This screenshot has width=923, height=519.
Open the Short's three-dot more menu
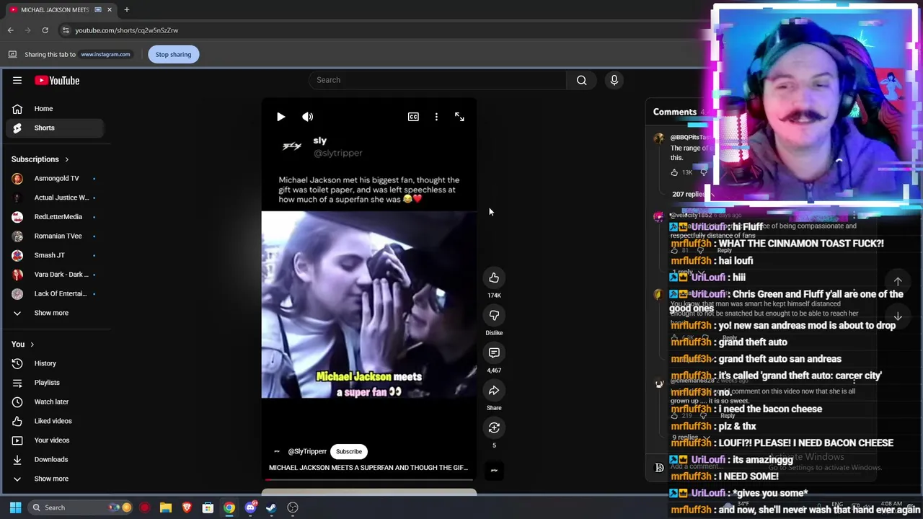point(436,117)
